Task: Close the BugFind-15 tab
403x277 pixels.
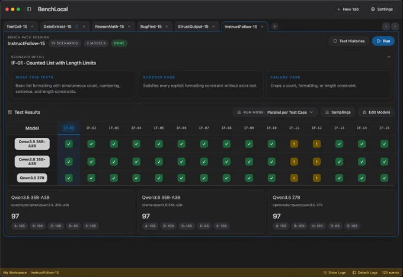Action: click(x=167, y=27)
